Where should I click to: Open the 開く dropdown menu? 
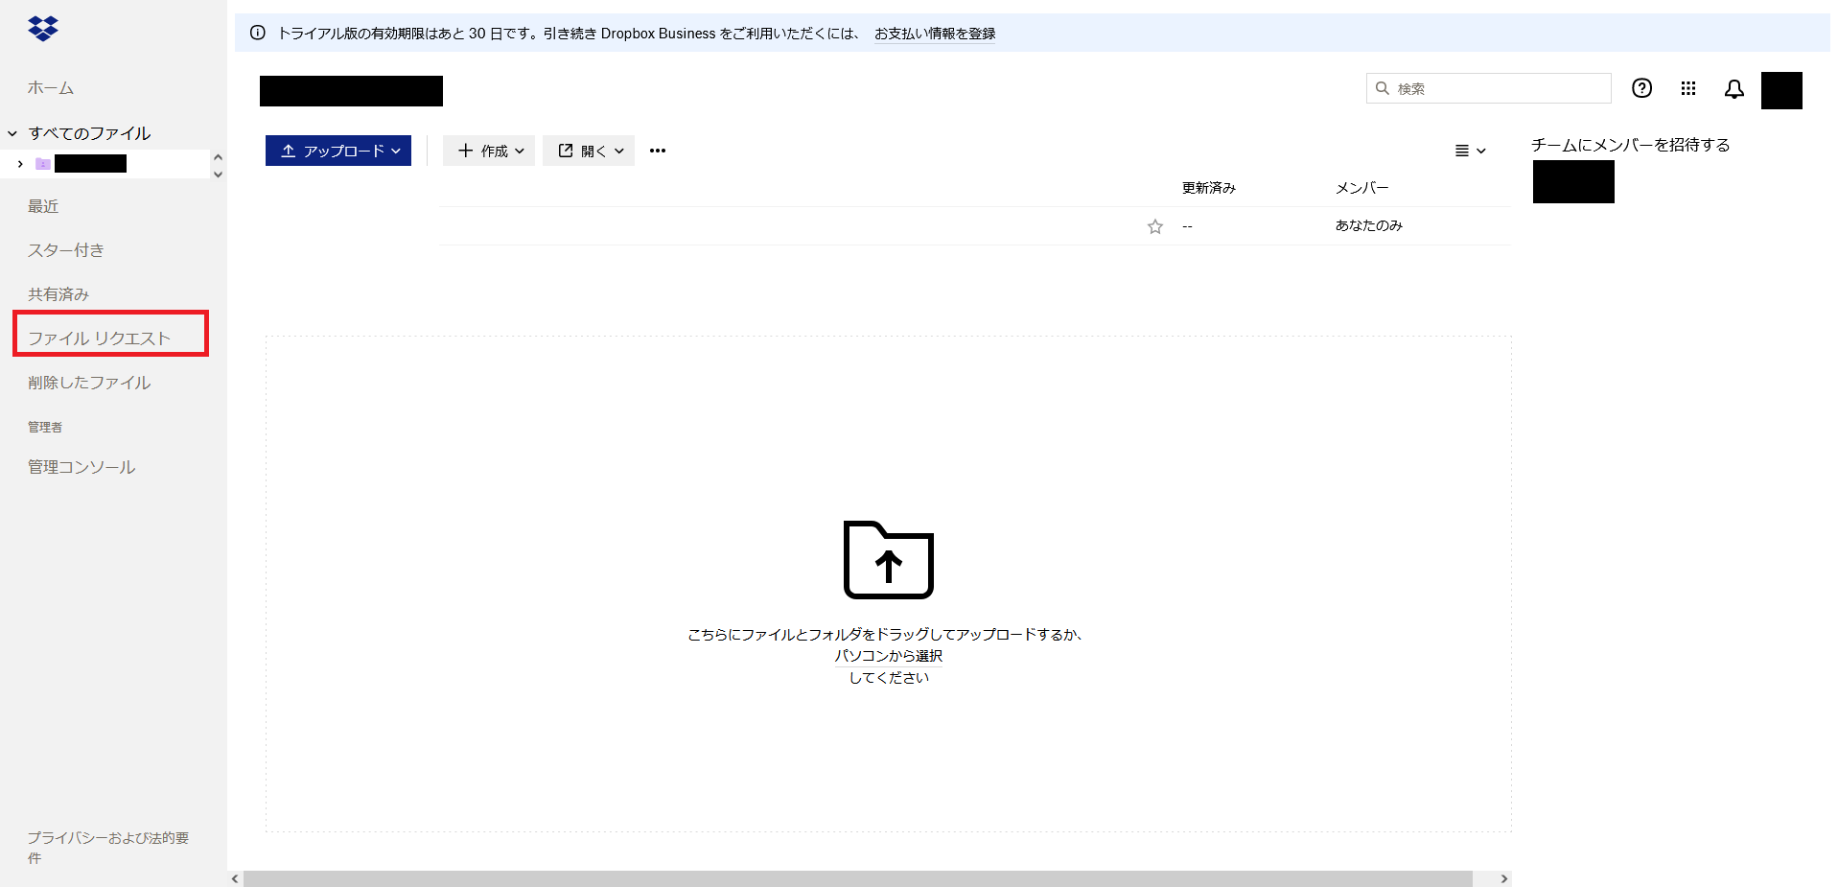point(589,151)
